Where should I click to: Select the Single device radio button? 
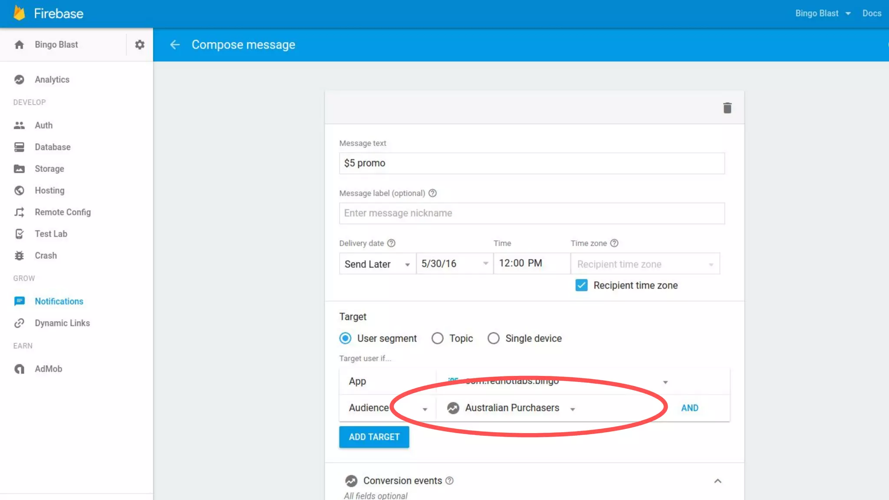tap(494, 338)
